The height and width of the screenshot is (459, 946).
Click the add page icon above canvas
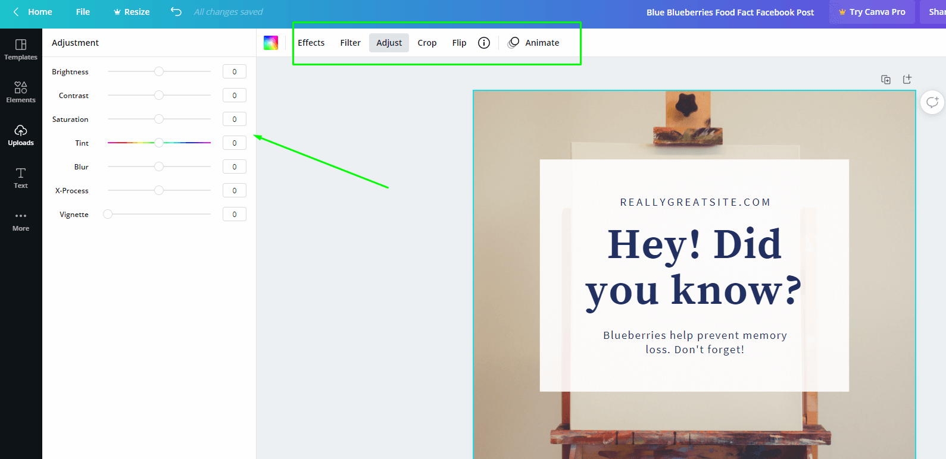click(907, 79)
